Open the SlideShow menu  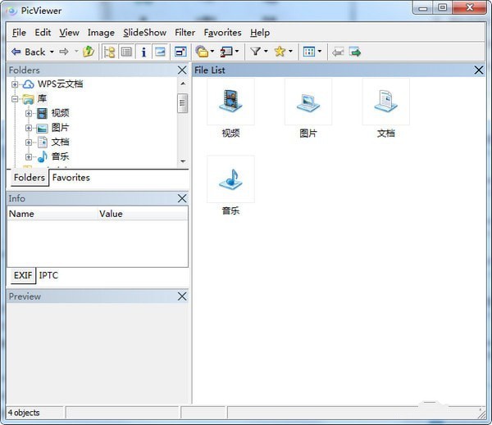[144, 33]
